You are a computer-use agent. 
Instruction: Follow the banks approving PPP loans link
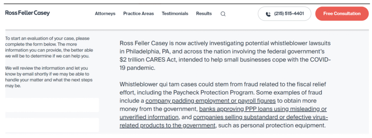[263, 109]
